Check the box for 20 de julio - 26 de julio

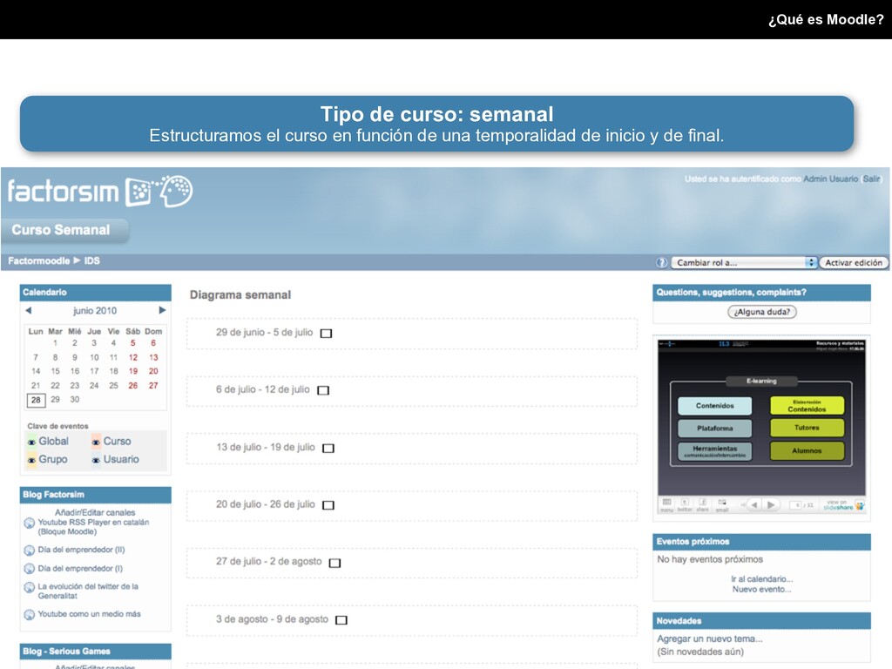coord(328,505)
